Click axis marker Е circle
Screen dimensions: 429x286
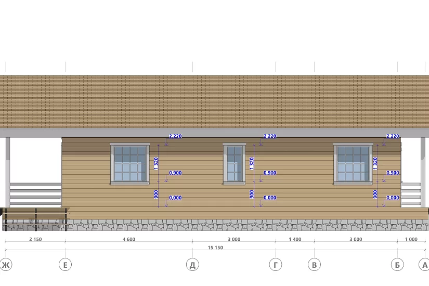coord(65,265)
